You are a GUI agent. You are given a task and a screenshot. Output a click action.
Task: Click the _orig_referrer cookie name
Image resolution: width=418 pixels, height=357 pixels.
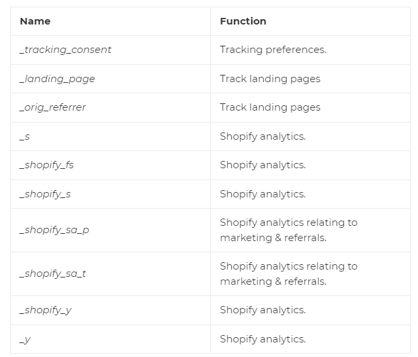click(x=53, y=107)
